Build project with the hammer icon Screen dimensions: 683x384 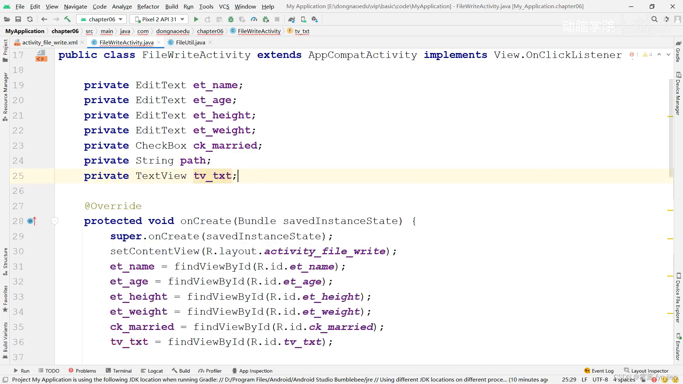68,19
